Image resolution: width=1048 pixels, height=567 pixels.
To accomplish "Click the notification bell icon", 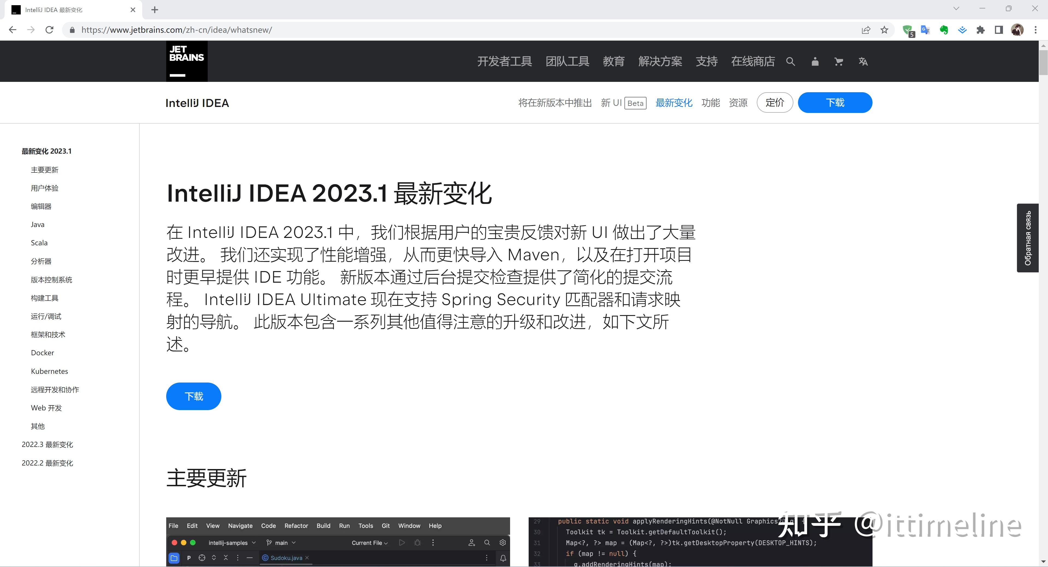I will pyautogui.click(x=503, y=558).
